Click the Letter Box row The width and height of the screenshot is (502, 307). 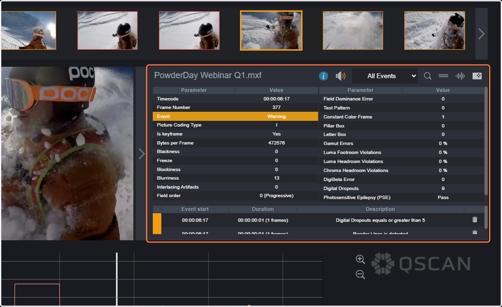[402, 135]
